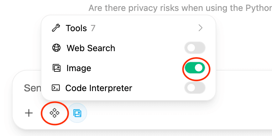The image size is (272, 136).
Task: Click the terminal icon for Code Interpreter
Action: (56, 88)
